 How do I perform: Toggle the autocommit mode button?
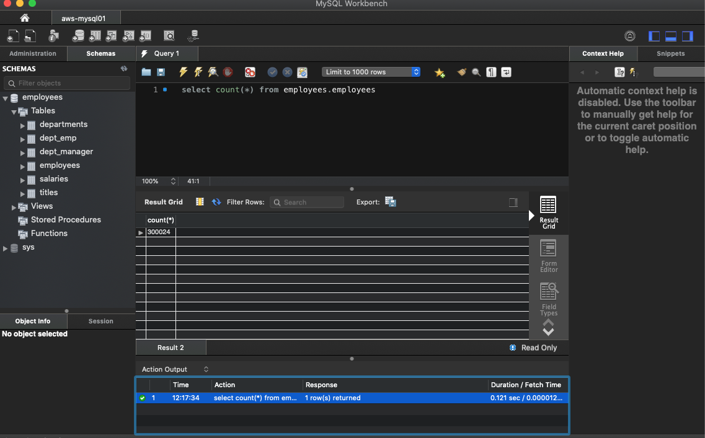(302, 72)
